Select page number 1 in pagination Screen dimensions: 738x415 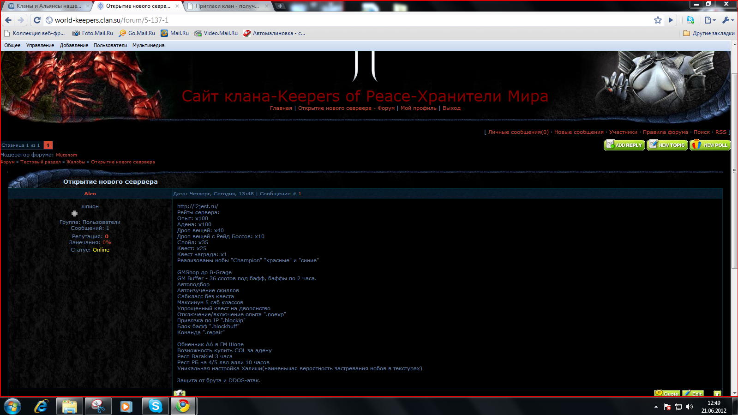coord(48,145)
